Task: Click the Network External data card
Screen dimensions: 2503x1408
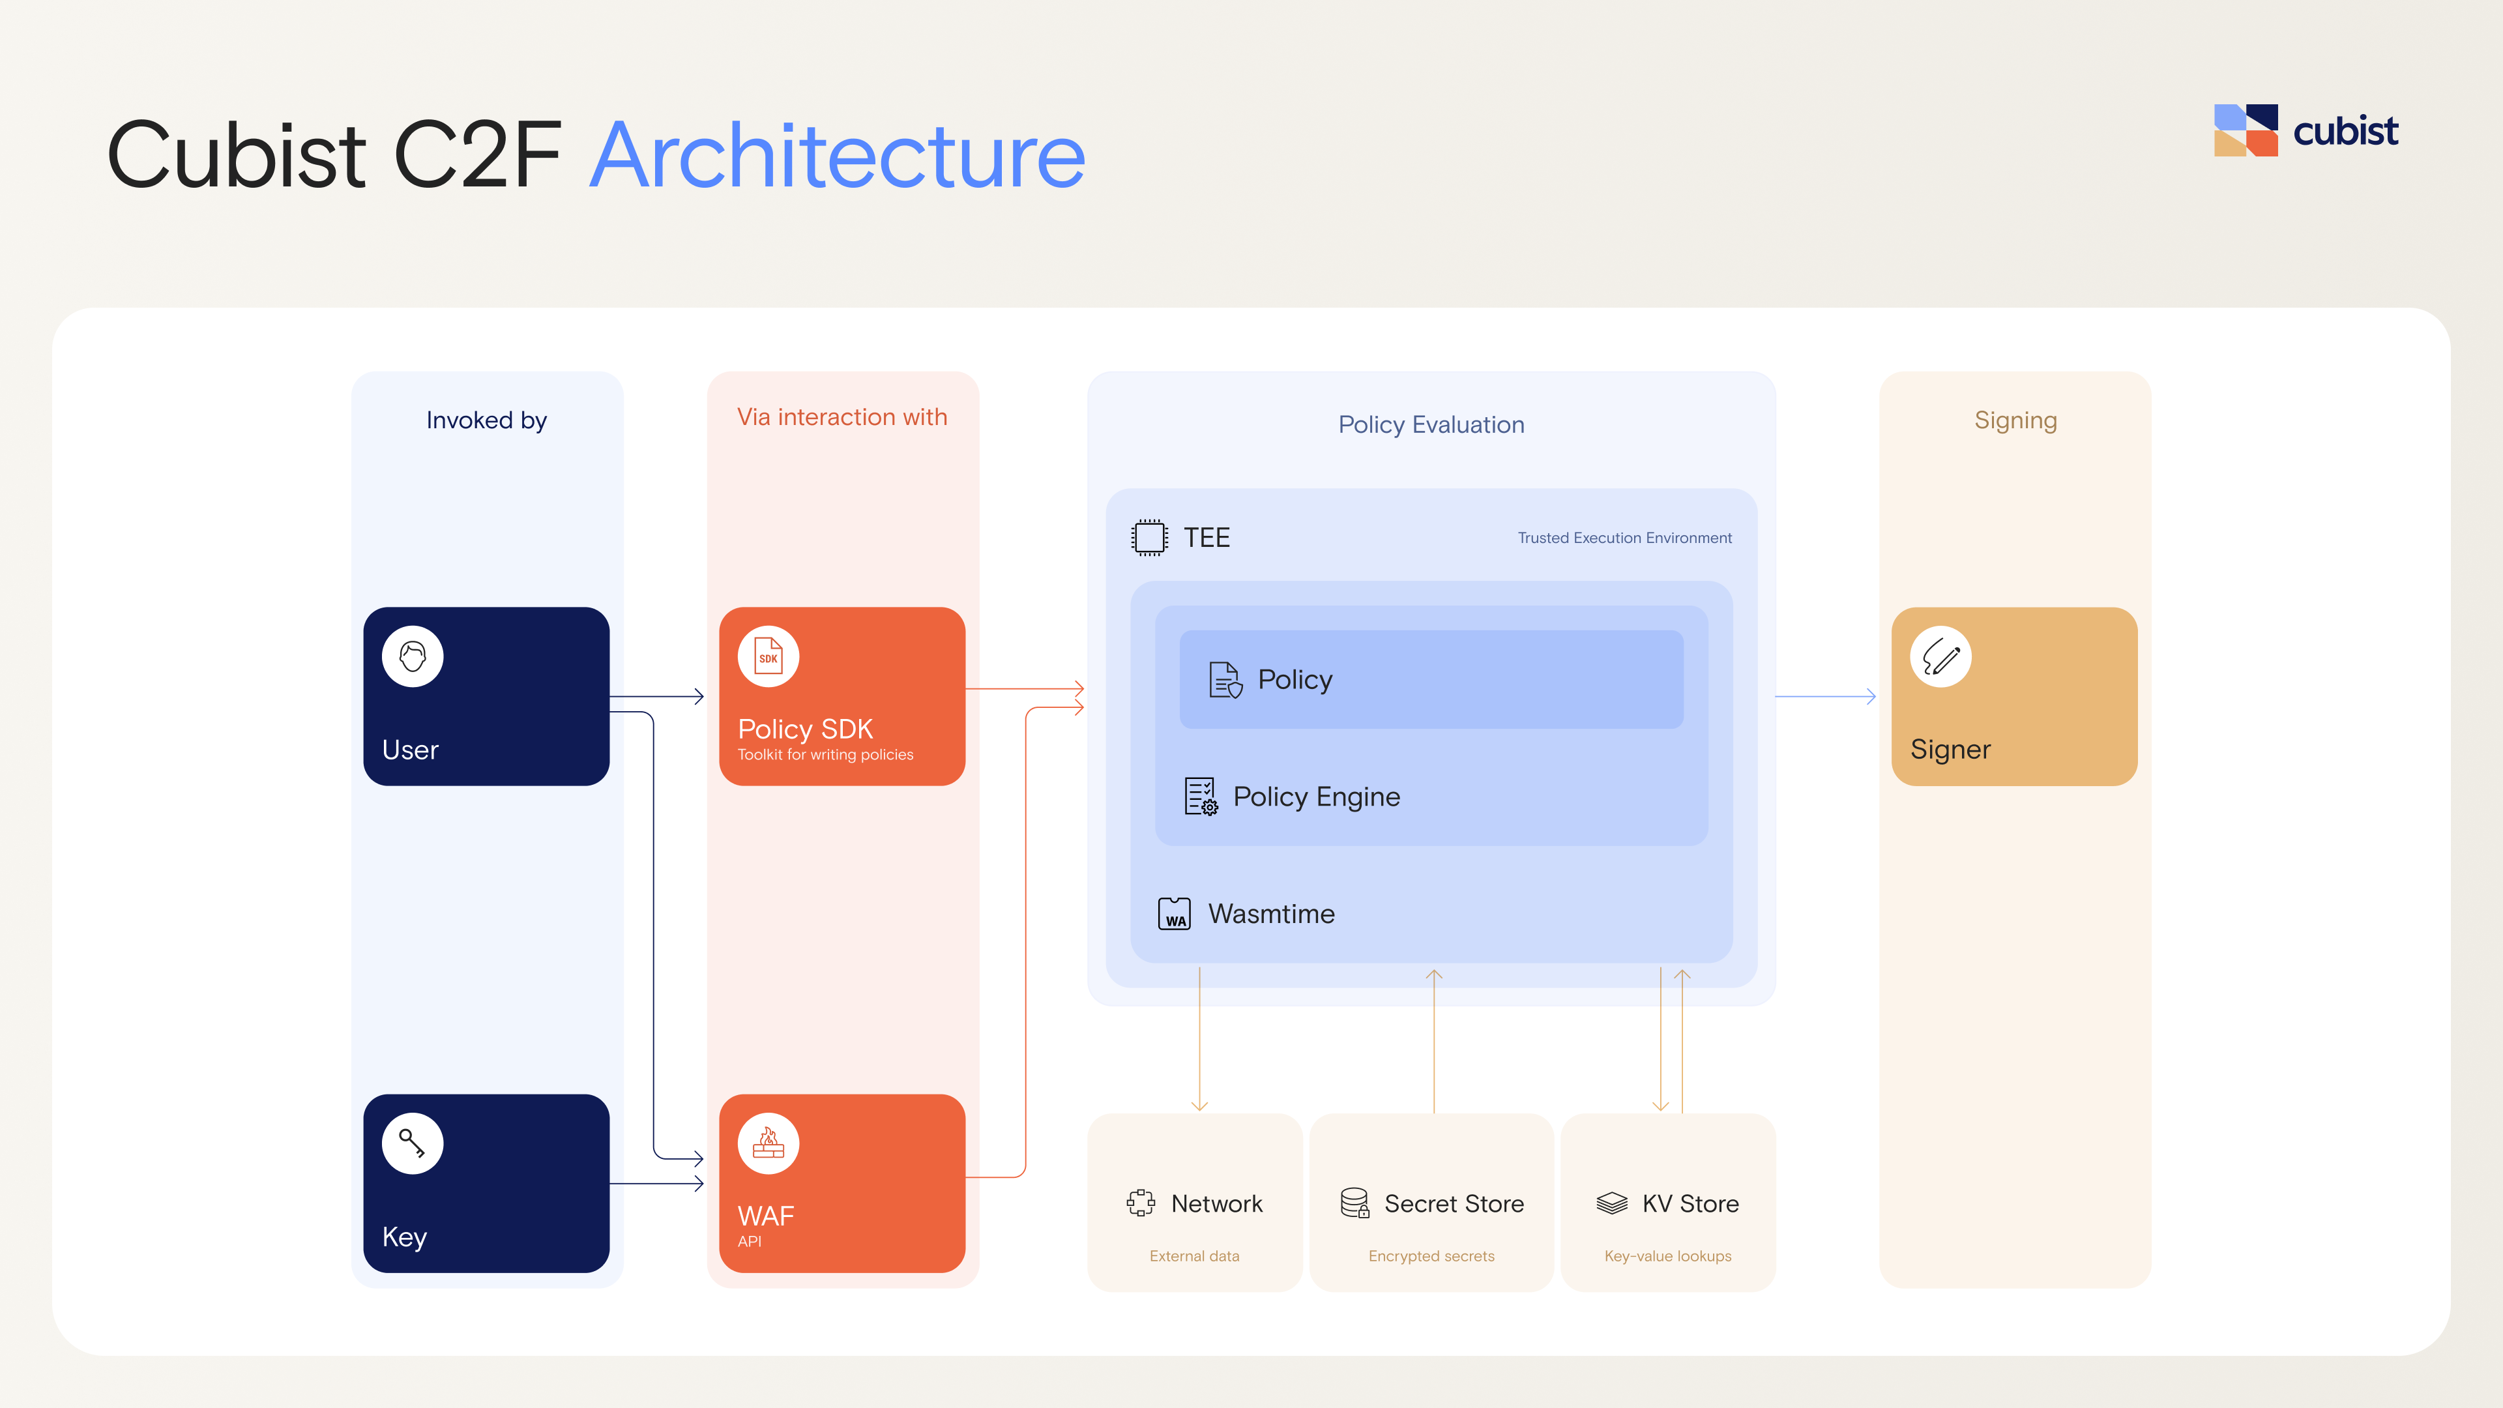Action: tap(1194, 1203)
